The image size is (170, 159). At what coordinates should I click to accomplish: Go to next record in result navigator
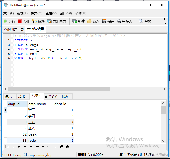pyautogui.click(x=19, y=147)
